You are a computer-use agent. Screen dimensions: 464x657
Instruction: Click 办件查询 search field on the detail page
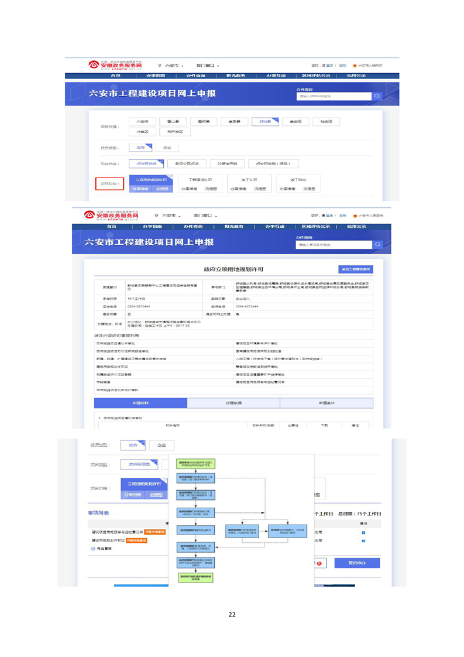point(334,245)
